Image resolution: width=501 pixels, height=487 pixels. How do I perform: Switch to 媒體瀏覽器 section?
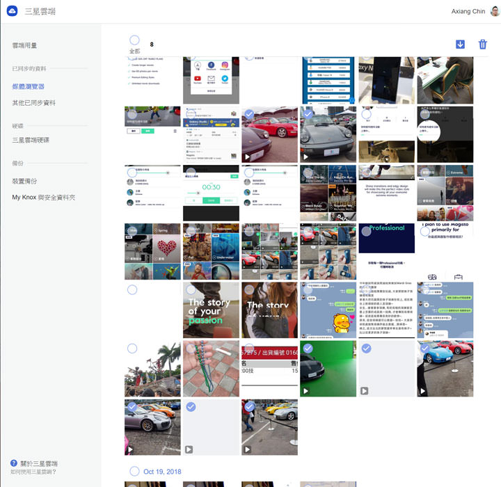(28, 86)
